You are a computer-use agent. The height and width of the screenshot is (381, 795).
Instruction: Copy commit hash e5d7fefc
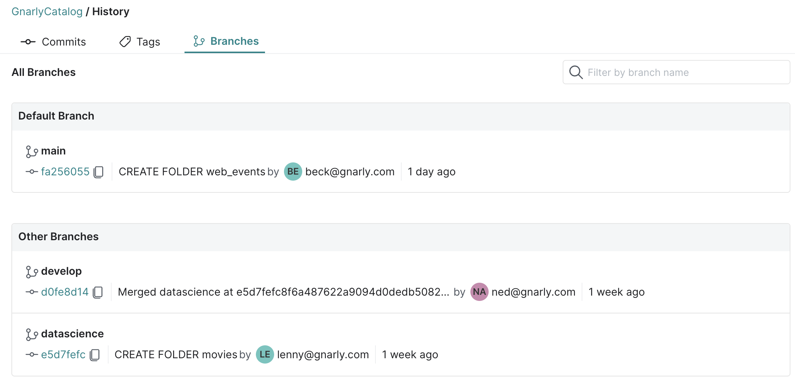pos(95,355)
